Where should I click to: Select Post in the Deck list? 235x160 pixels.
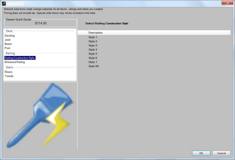(7, 48)
